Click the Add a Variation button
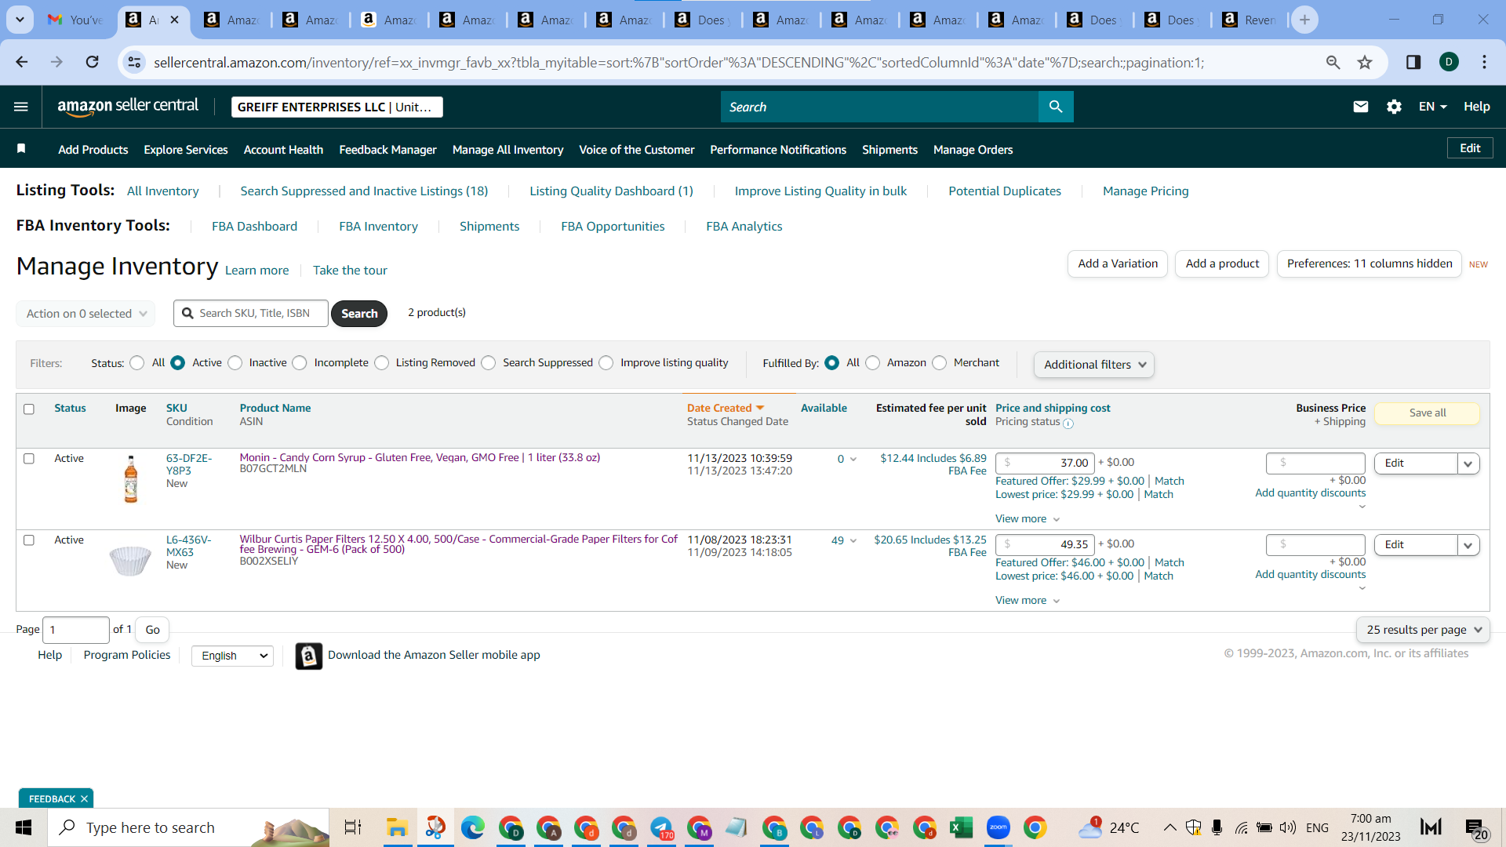 [x=1118, y=264]
